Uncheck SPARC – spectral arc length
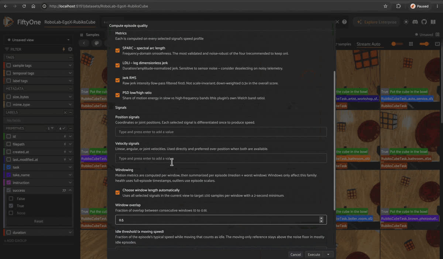443x259 pixels. tap(117, 51)
